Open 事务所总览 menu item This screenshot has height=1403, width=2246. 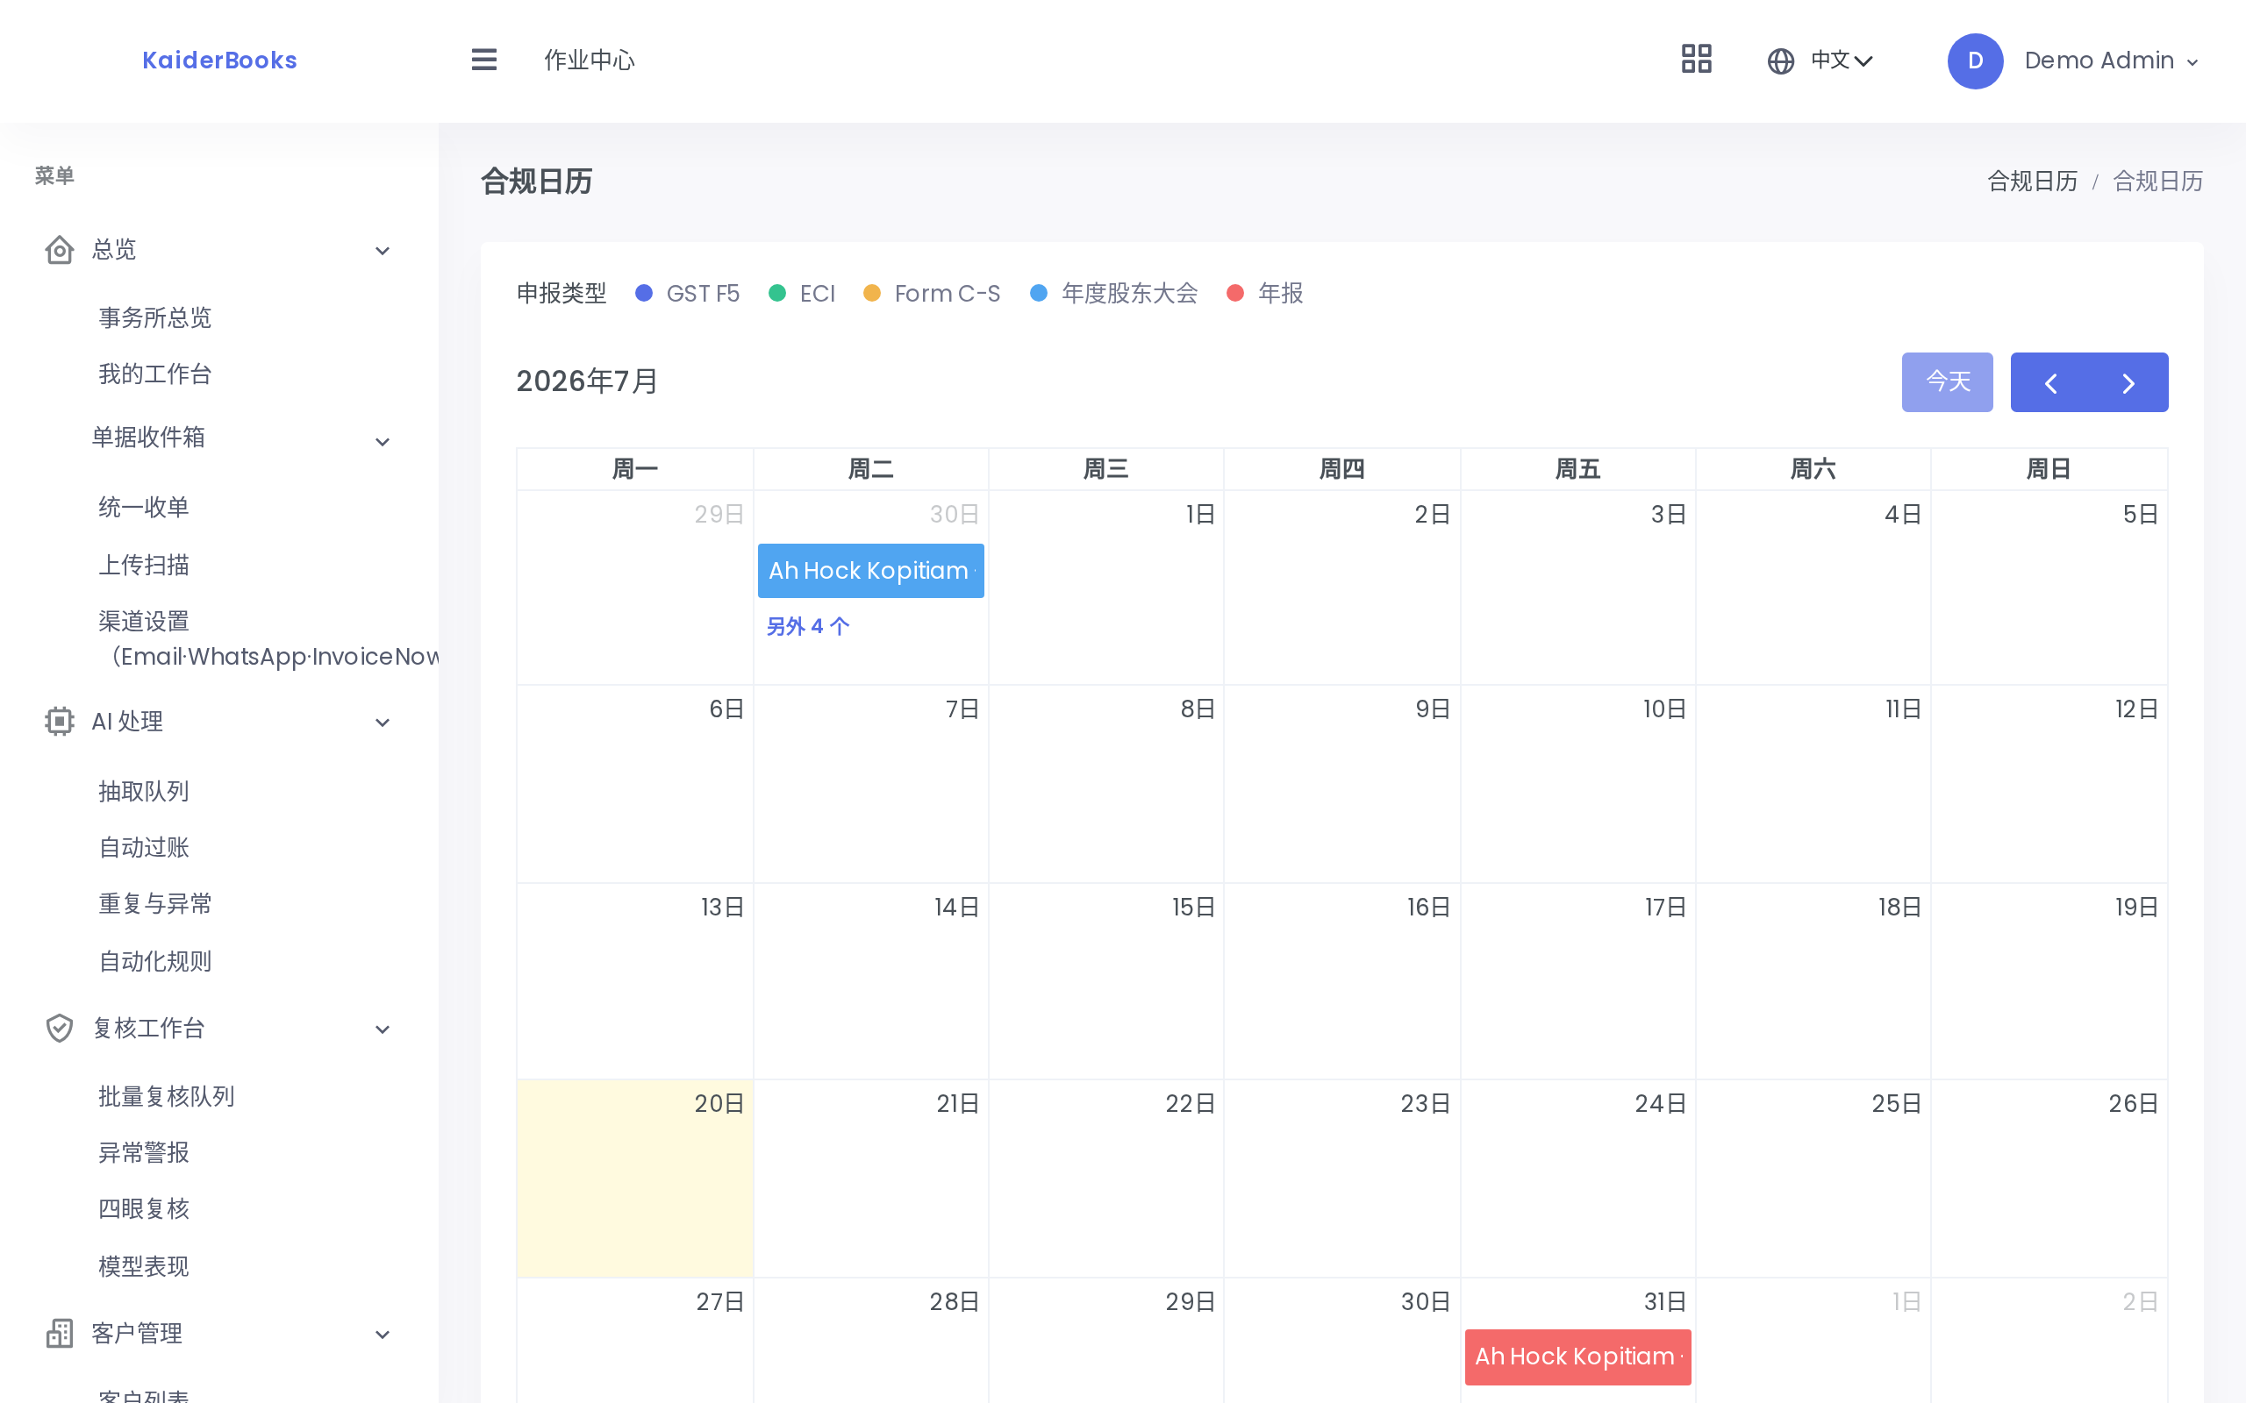(x=155, y=317)
